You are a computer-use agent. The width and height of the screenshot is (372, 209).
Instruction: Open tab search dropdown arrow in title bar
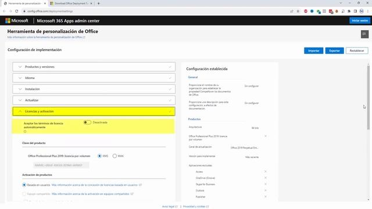[x=341, y=3]
